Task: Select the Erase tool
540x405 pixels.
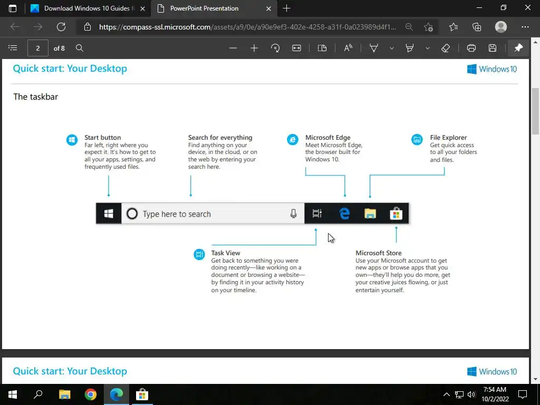Action: pos(445,48)
